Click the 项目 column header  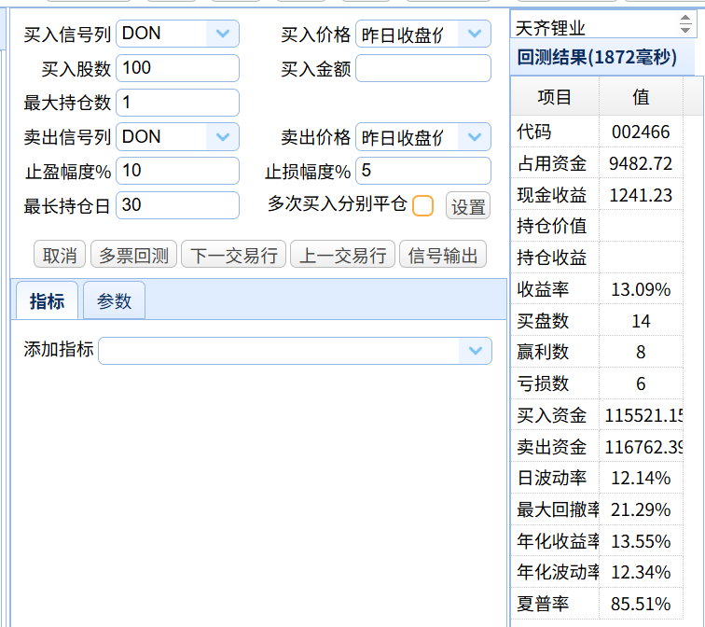coord(555,97)
